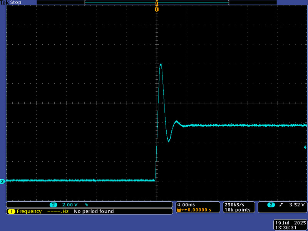Click the No period found message

[94, 211]
